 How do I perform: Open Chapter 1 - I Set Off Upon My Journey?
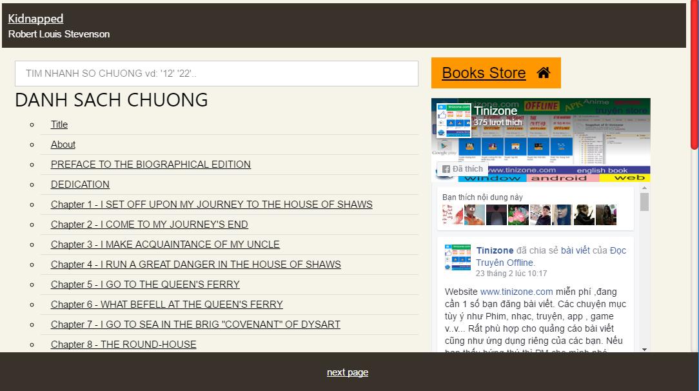click(212, 204)
